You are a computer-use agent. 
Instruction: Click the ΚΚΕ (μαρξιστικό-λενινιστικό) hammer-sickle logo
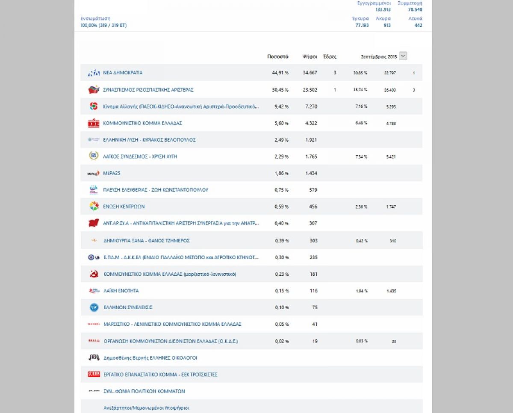[x=94, y=274]
